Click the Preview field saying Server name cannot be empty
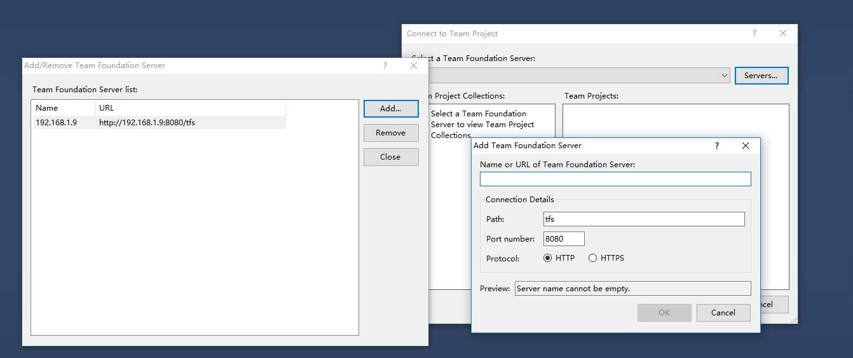Viewport: 853px width, 358px height. (632, 289)
